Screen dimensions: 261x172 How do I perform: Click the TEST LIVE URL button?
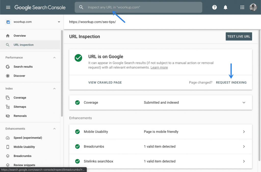pos(239,36)
